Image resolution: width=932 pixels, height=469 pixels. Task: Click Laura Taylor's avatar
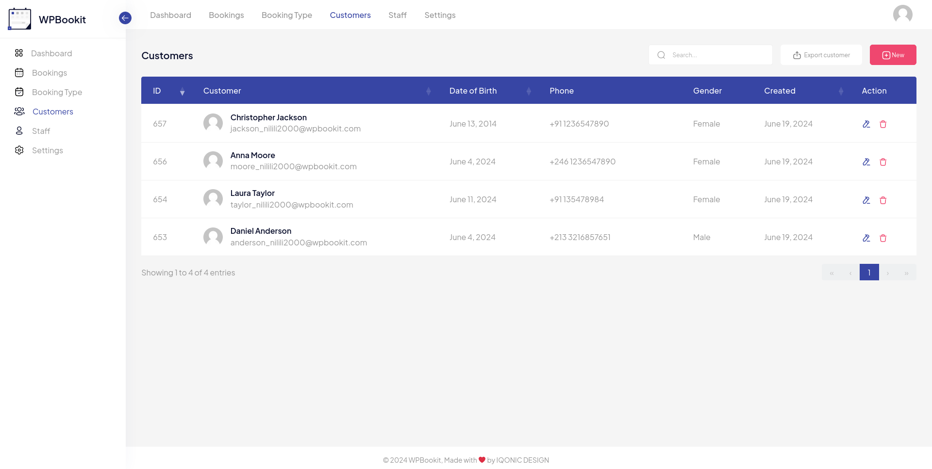(x=213, y=199)
